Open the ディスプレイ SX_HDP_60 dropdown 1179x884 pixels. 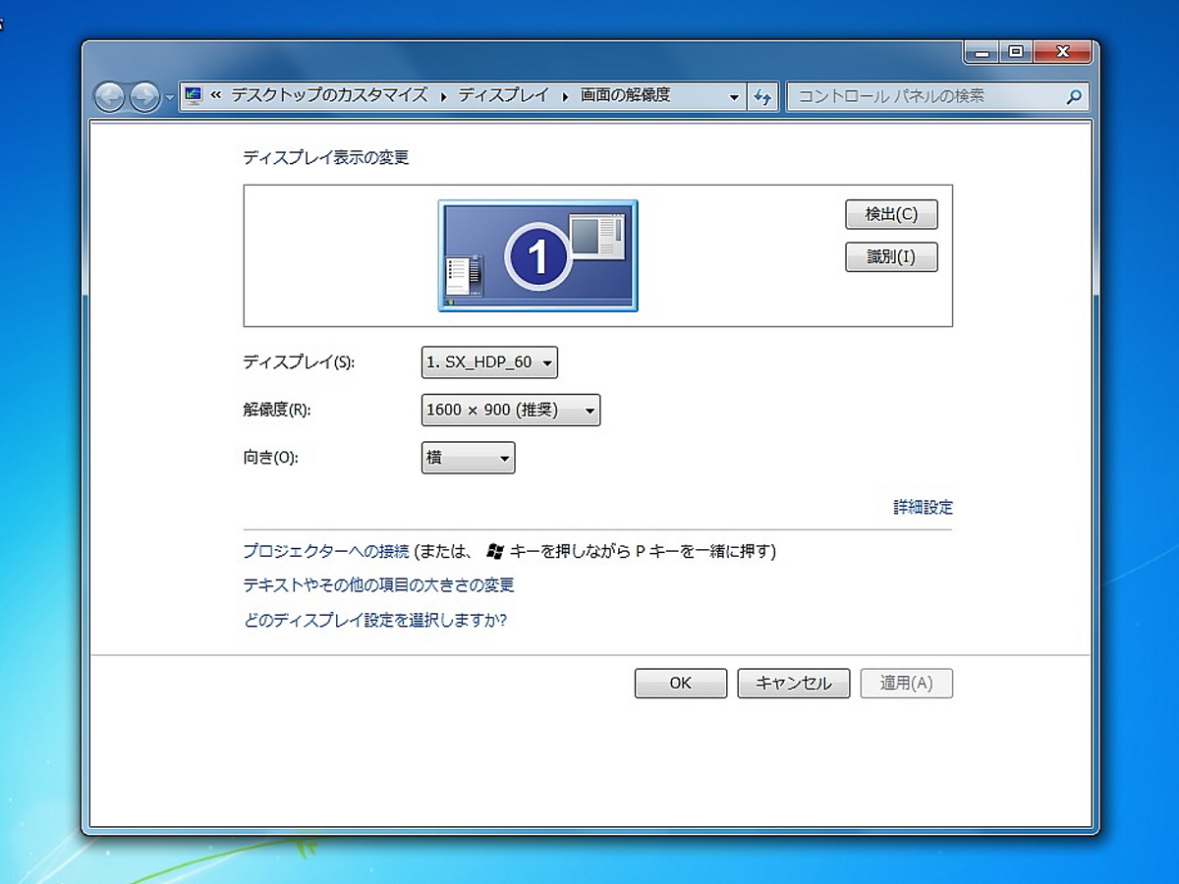(489, 362)
